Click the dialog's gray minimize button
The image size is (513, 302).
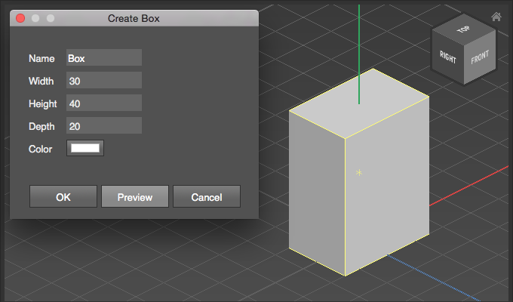pos(35,17)
